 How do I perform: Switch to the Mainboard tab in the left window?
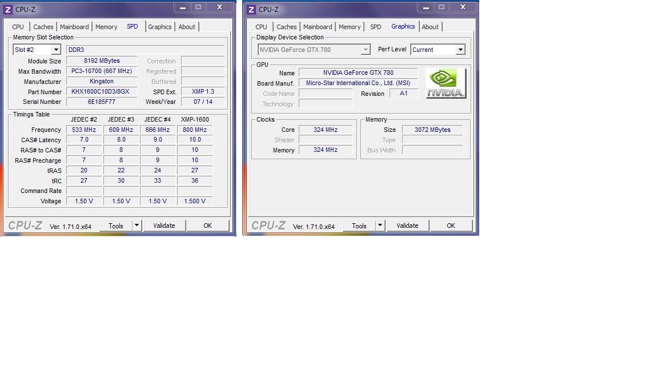pyautogui.click(x=74, y=26)
